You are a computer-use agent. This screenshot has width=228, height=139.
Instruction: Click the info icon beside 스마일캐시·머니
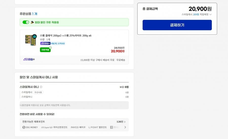(x=41, y=87)
